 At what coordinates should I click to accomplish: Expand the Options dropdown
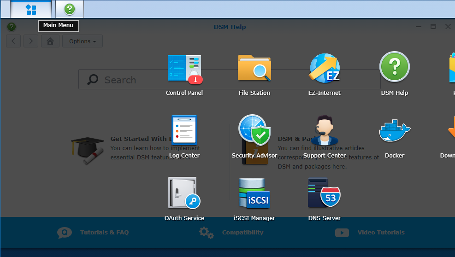(83, 41)
